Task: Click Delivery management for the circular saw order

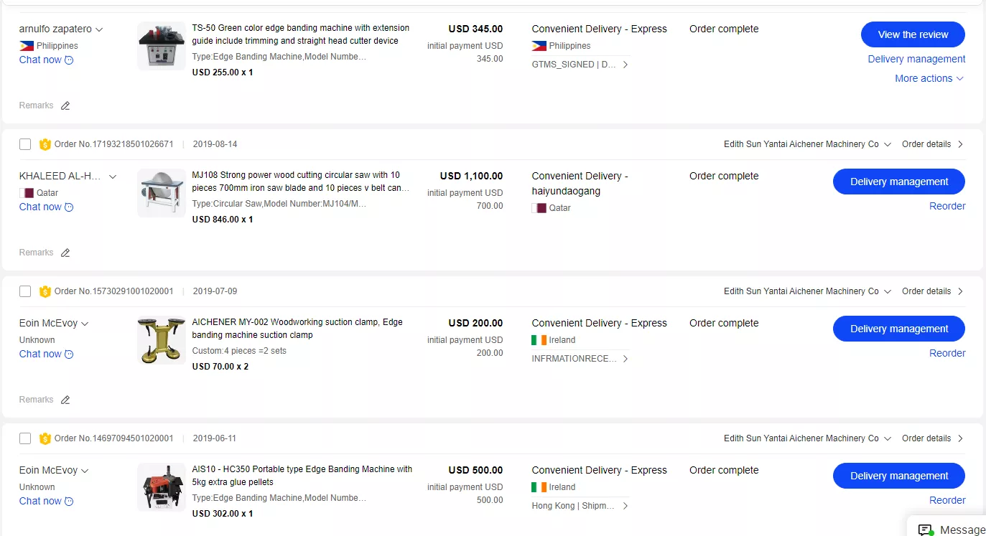Action: [x=898, y=182]
